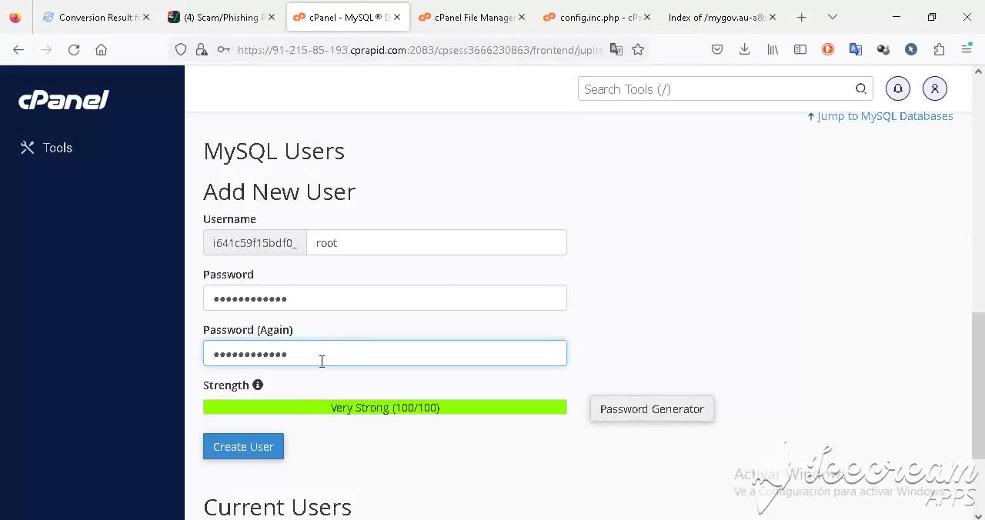Open the uBlock Origin extension icon

tap(827, 49)
